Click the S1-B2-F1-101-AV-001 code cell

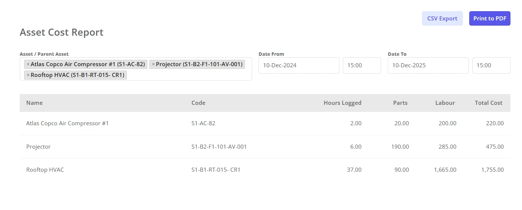point(219,147)
